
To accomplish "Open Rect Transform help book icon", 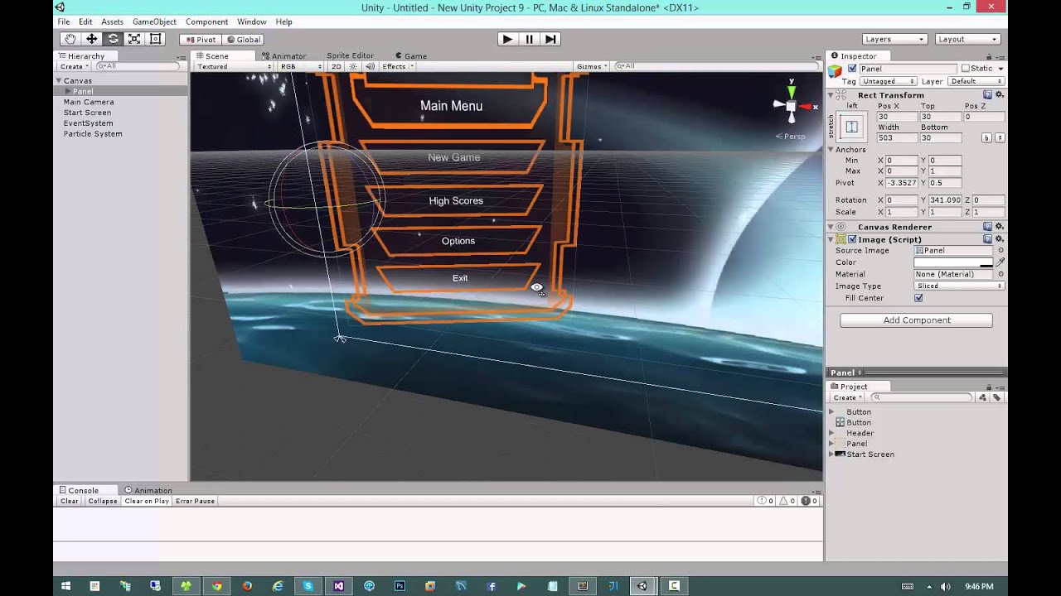I will (987, 95).
